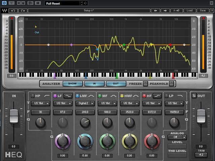Enable the PEAKHOLD checkbox
The width and height of the screenshot is (215, 161).
point(172,84)
